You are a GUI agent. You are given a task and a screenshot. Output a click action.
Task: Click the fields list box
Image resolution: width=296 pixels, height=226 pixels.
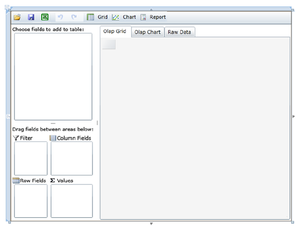(53, 77)
